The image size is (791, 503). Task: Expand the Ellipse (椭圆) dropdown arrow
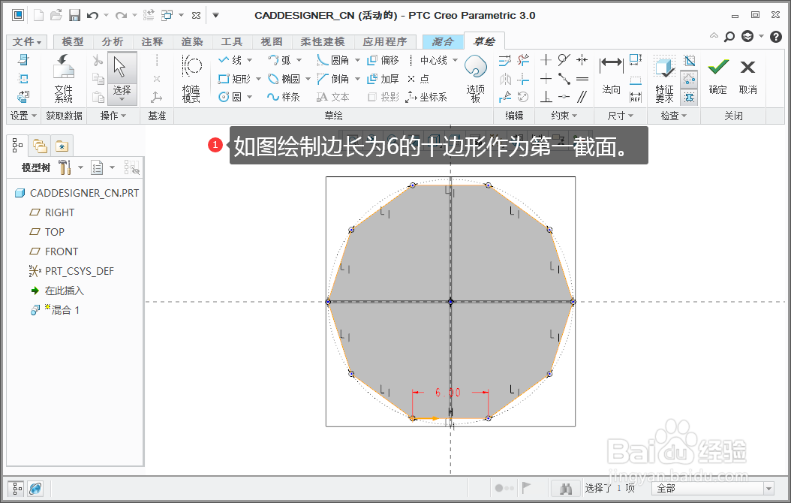308,79
